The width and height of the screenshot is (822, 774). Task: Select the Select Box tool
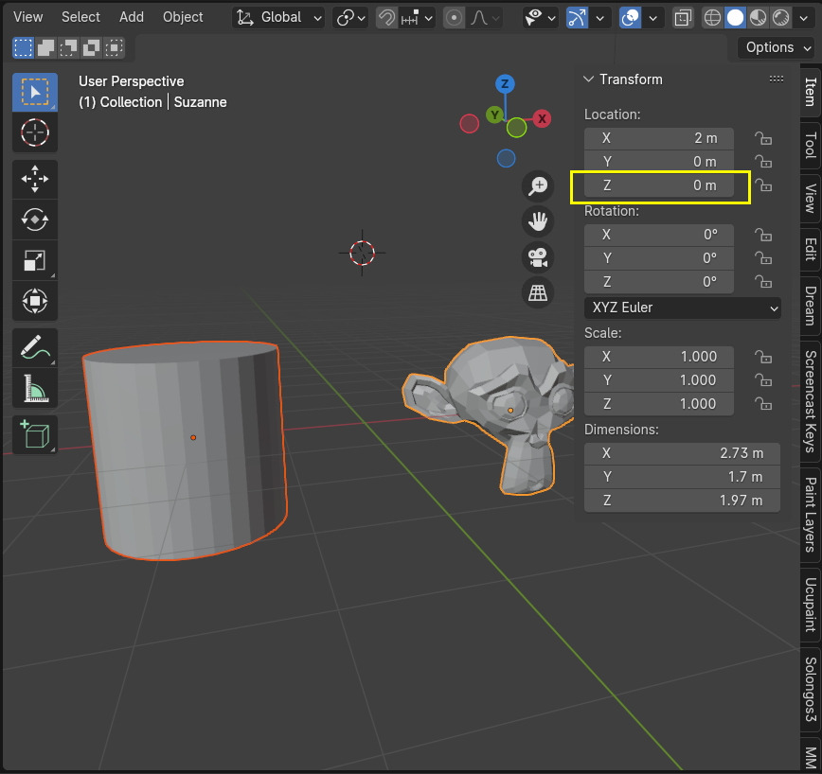[x=35, y=92]
